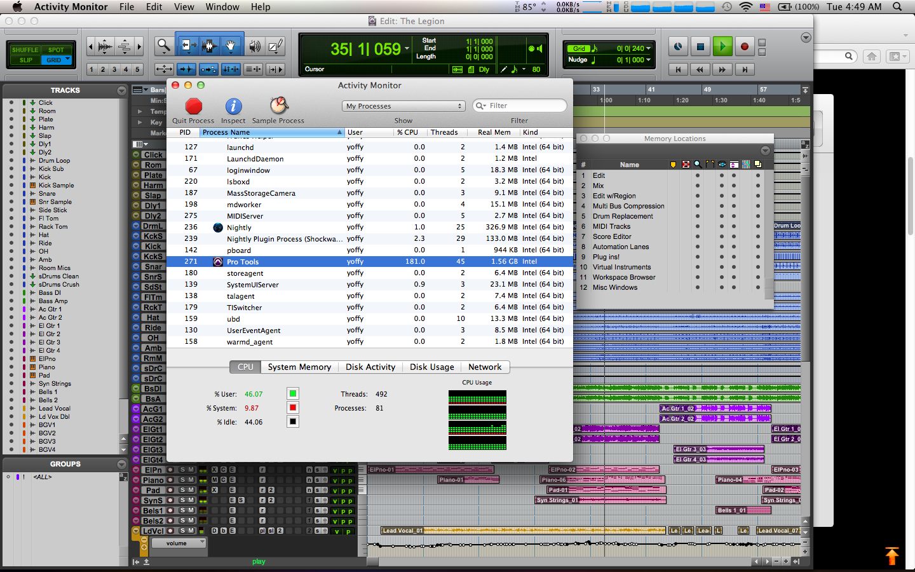Viewport: 915px width, 572px height.
Task: Open the GROUPS list menu
Action: 121,465
